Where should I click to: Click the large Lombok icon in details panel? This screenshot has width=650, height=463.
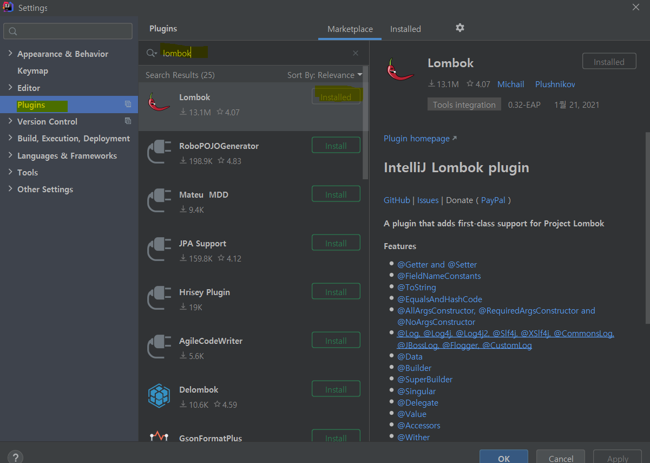[x=399, y=69]
